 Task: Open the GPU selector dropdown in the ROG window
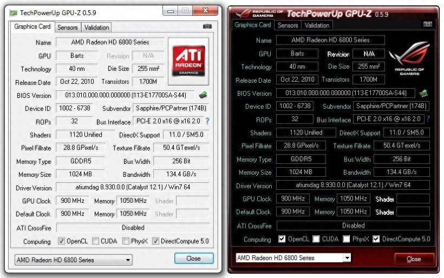[293, 257]
